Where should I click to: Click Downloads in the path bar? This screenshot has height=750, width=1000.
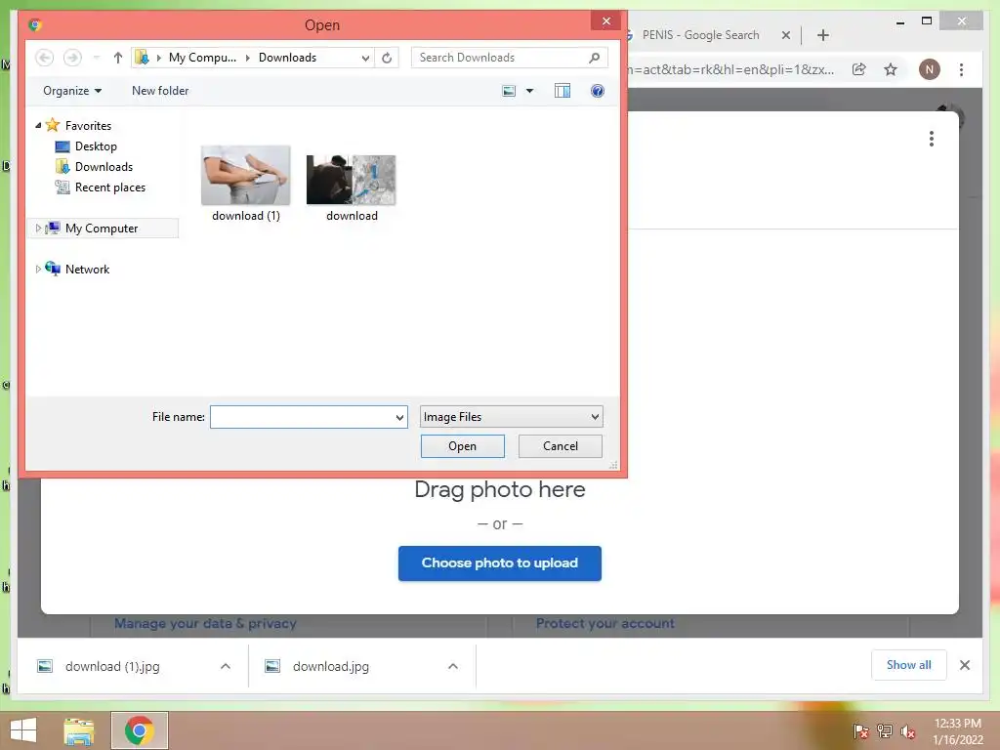click(x=287, y=58)
